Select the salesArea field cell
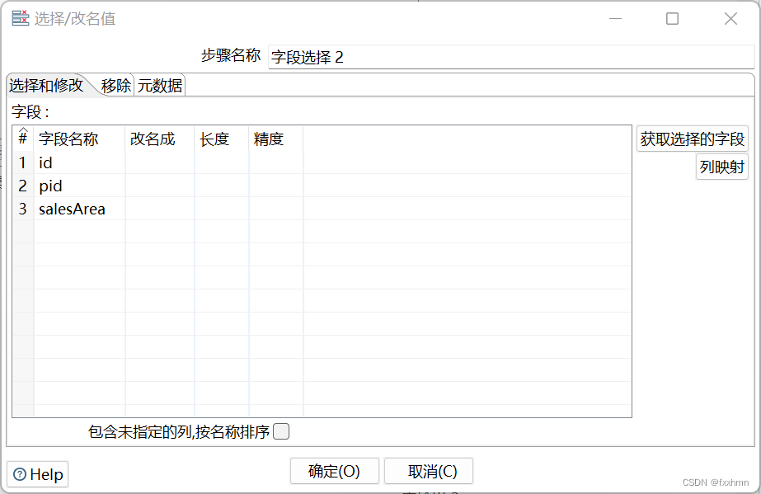The height and width of the screenshot is (494, 761). 80,209
